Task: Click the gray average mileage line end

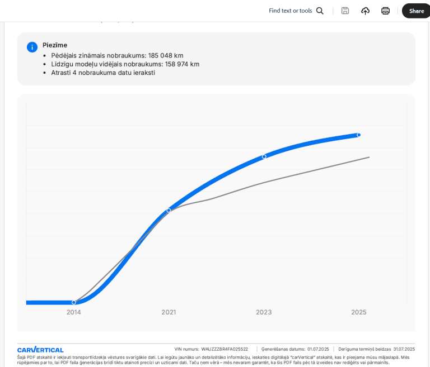Action: (368, 157)
